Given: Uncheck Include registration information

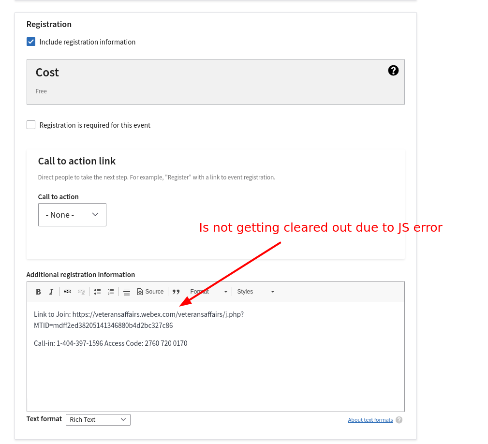Looking at the screenshot, I should click(x=31, y=42).
